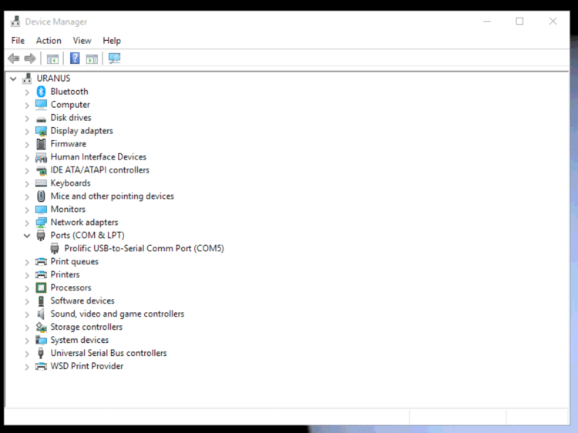This screenshot has height=433, width=578.
Task: Select the Disk drives entry
Action: 71,118
